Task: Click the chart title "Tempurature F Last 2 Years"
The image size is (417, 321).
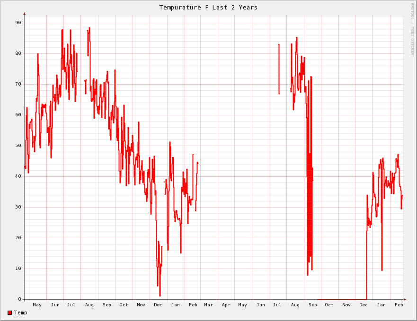Action: click(x=208, y=7)
